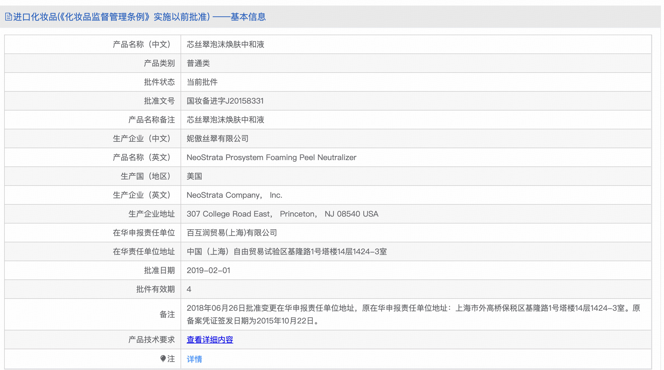Open the 查看详细内容 link
The image size is (664, 370).
[x=210, y=340]
